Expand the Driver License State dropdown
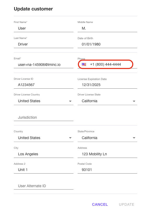This screenshot has width=150, height=212. (x=107, y=101)
